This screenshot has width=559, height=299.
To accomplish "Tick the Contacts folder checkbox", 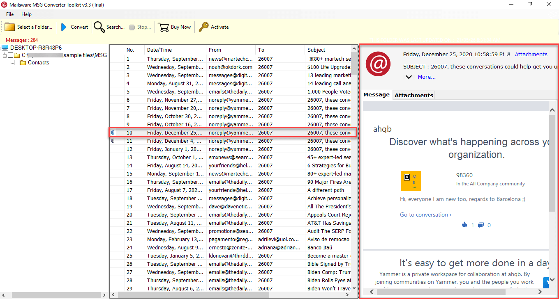I will tap(16, 63).
